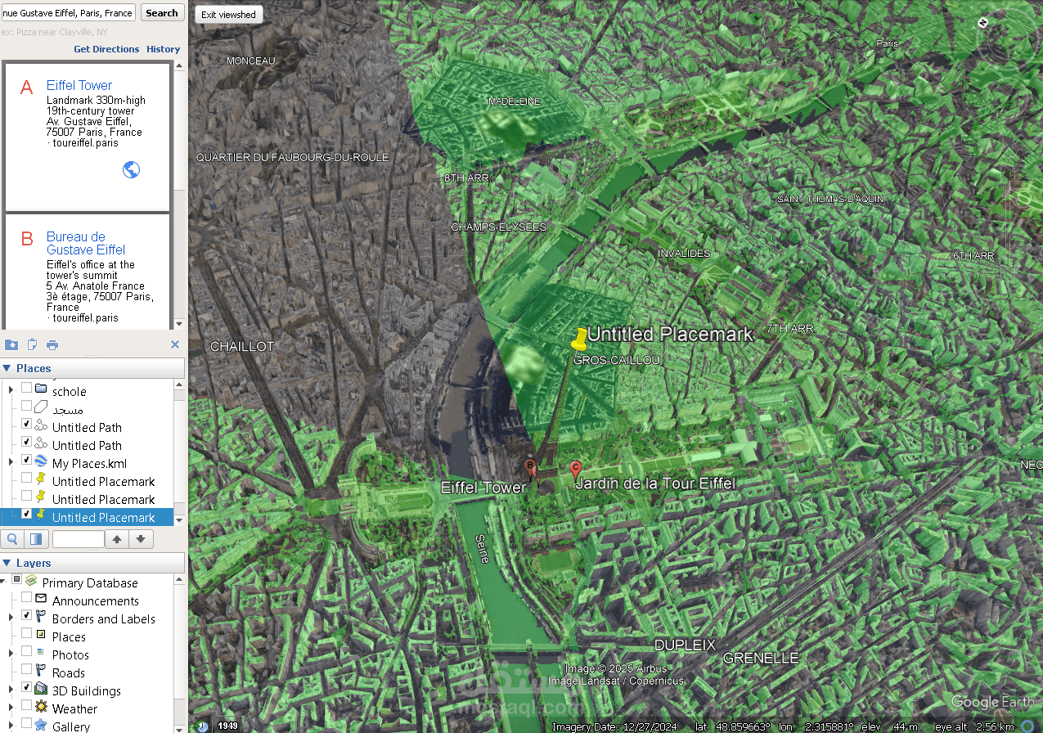This screenshot has height=733, width=1043.
Task: Click the Announcements envelope icon
Action: coord(41,599)
